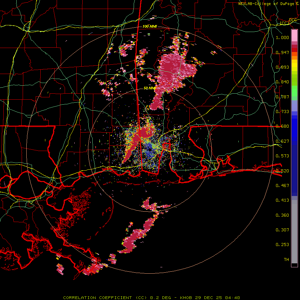Click the 0.573 color scale label

pyautogui.click(x=282, y=156)
